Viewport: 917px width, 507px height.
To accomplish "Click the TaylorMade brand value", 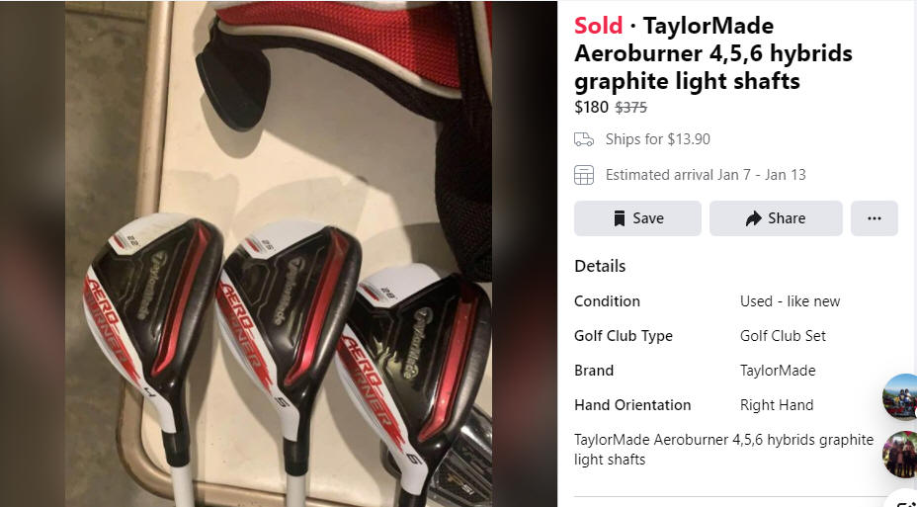I will 778,371.
